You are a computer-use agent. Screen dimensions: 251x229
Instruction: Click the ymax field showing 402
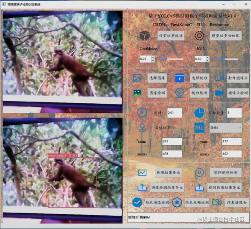coord(232,154)
